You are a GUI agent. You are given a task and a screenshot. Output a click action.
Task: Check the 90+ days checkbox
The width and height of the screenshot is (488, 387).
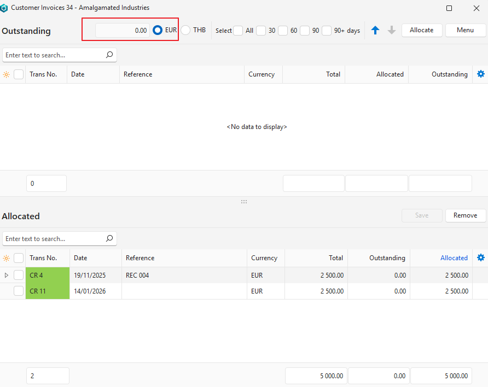click(x=327, y=31)
